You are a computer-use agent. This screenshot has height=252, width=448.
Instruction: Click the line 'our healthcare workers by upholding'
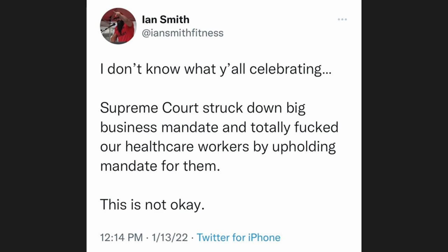coord(218,146)
